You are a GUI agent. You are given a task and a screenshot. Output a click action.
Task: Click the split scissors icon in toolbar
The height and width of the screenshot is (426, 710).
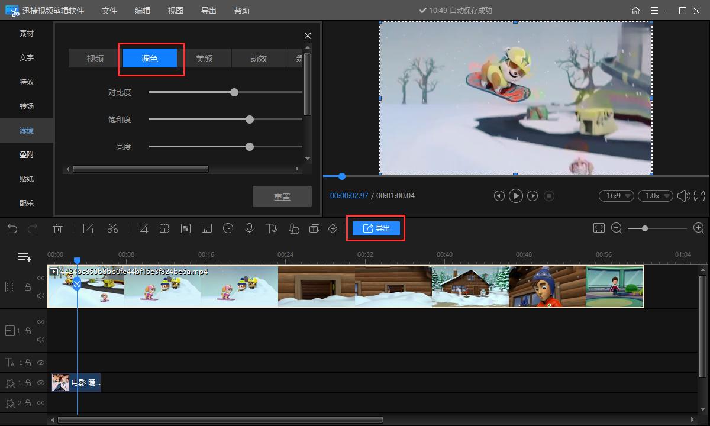(112, 228)
